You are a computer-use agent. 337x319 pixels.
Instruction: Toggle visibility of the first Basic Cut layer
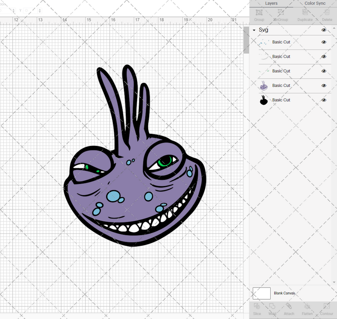(324, 42)
